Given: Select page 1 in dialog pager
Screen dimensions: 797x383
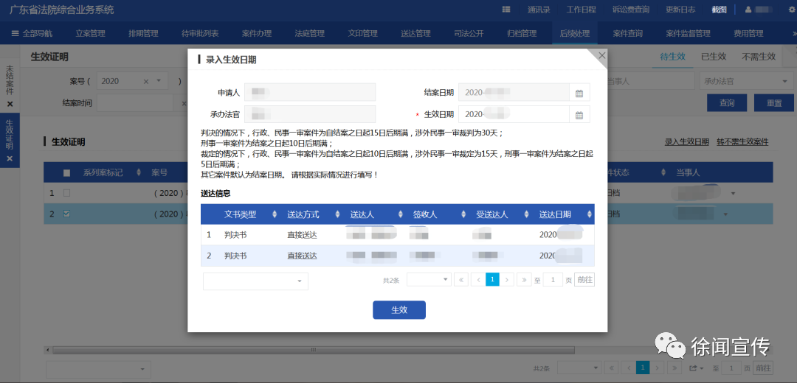Looking at the screenshot, I should coord(492,279).
